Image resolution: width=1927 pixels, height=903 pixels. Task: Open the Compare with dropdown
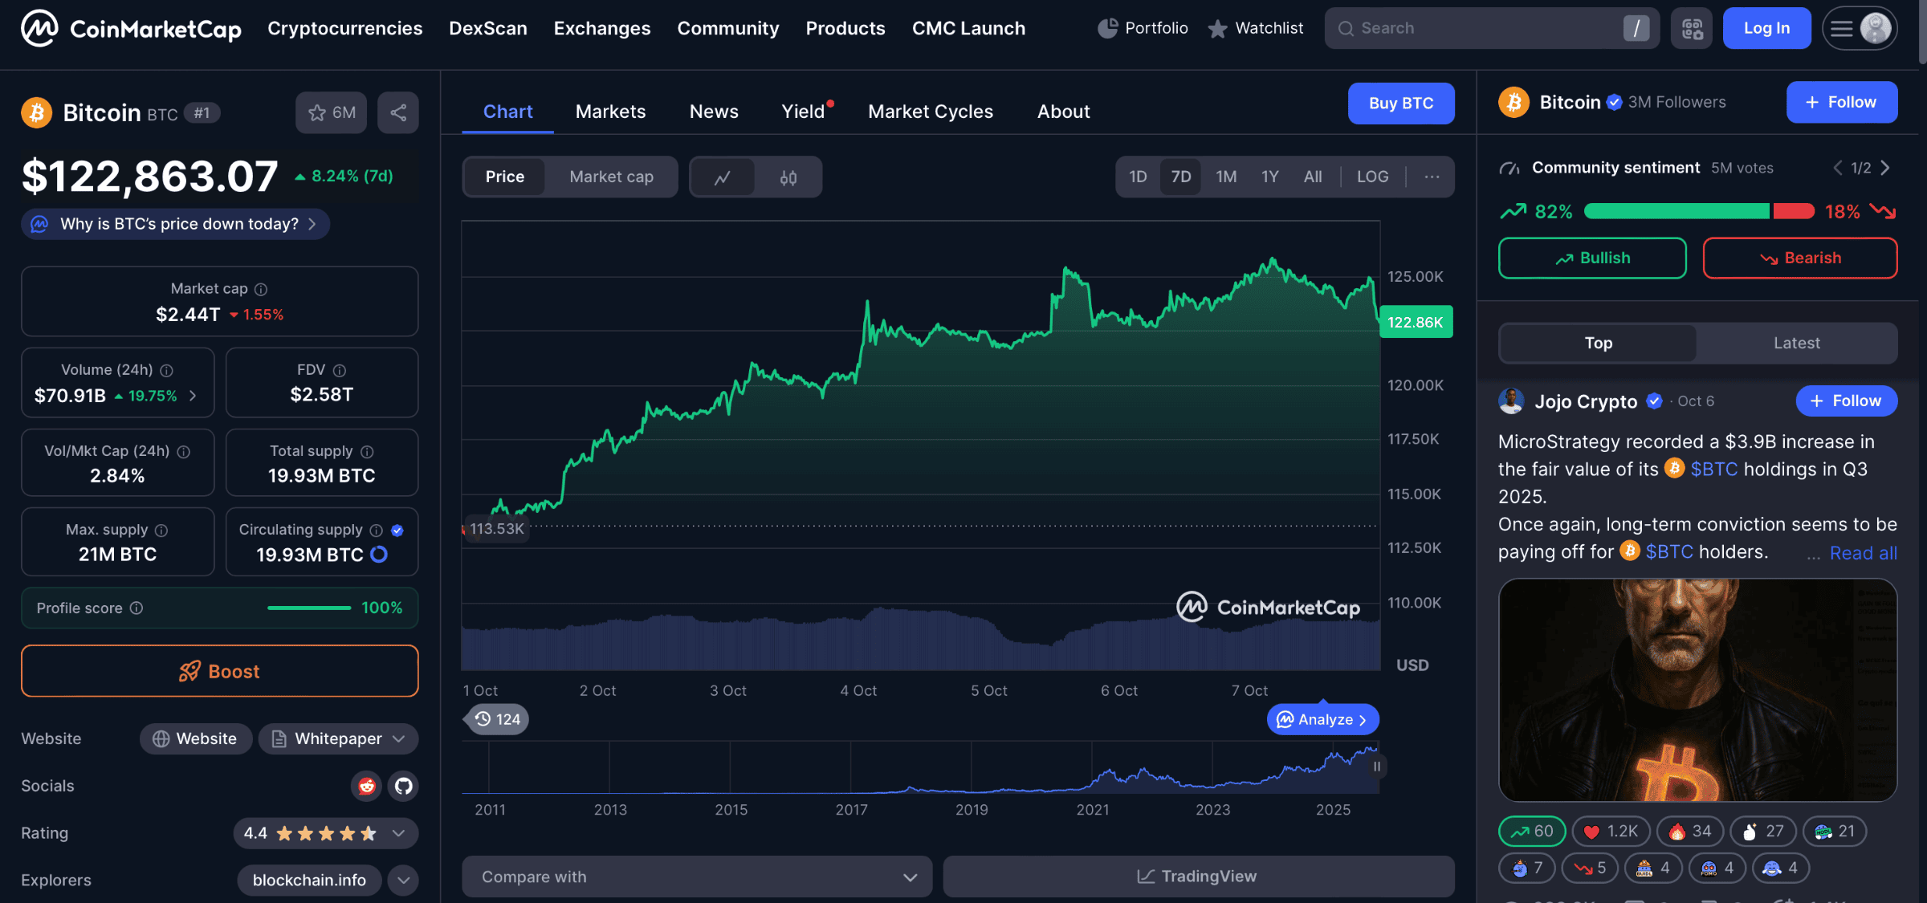coord(697,877)
